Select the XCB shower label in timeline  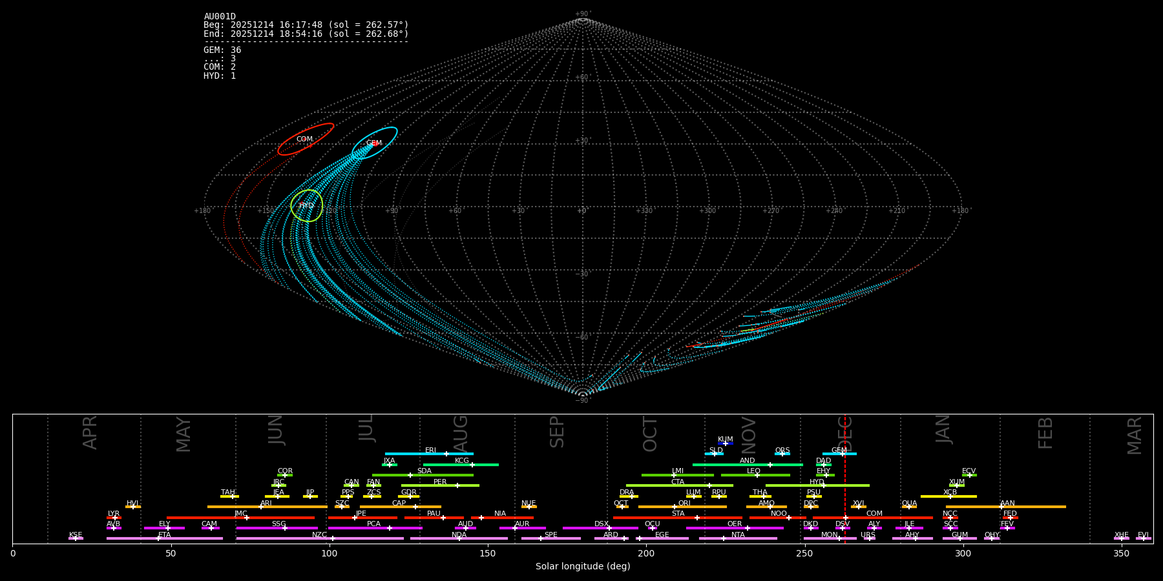(950, 493)
